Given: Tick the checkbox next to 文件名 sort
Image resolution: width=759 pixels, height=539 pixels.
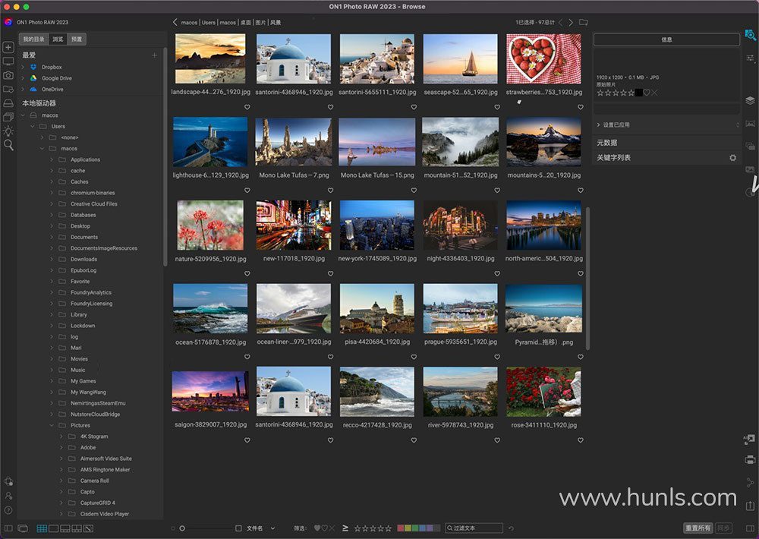Looking at the screenshot, I should [238, 528].
